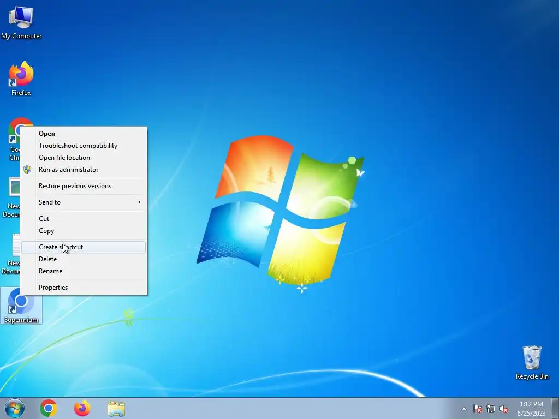
Task: Choose Run as administrator
Action: click(x=84, y=170)
